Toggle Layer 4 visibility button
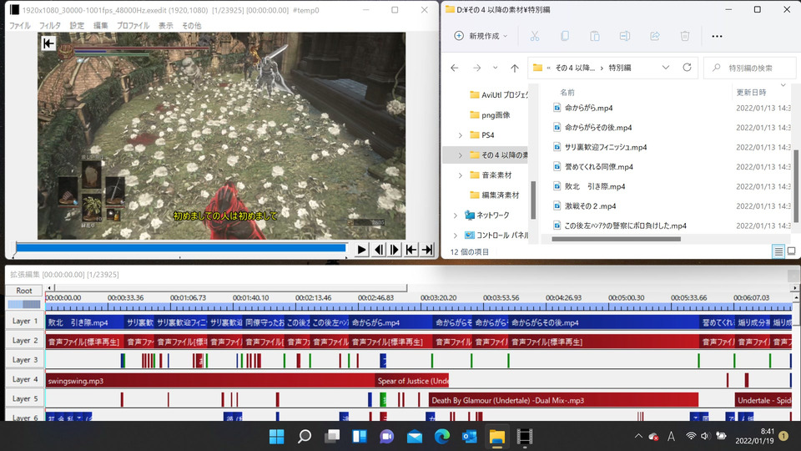This screenshot has width=801, height=451. pos(25,379)
